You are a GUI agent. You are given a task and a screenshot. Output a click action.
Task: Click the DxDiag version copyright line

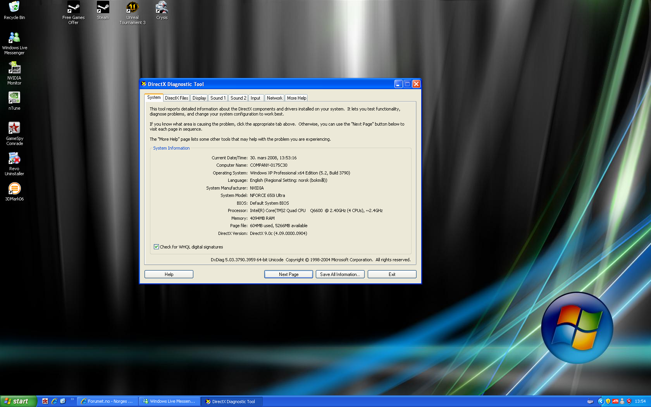(311, 260)
